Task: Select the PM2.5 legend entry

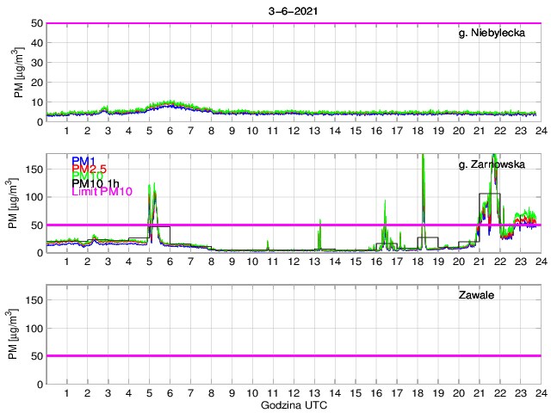Action: point(89,171)
